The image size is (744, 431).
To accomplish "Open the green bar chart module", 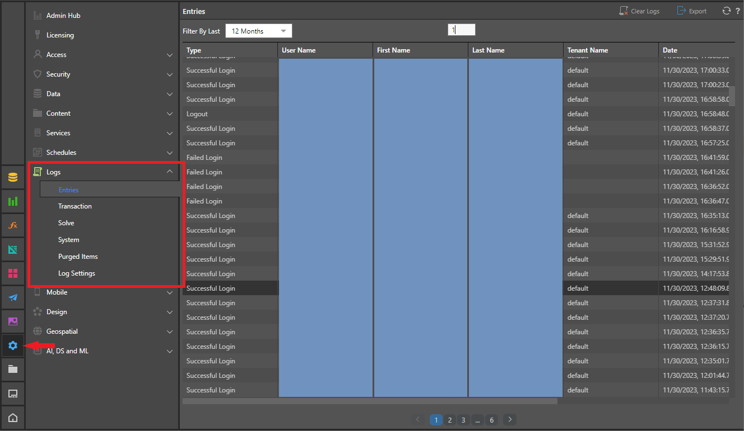I will click(13, 201).
